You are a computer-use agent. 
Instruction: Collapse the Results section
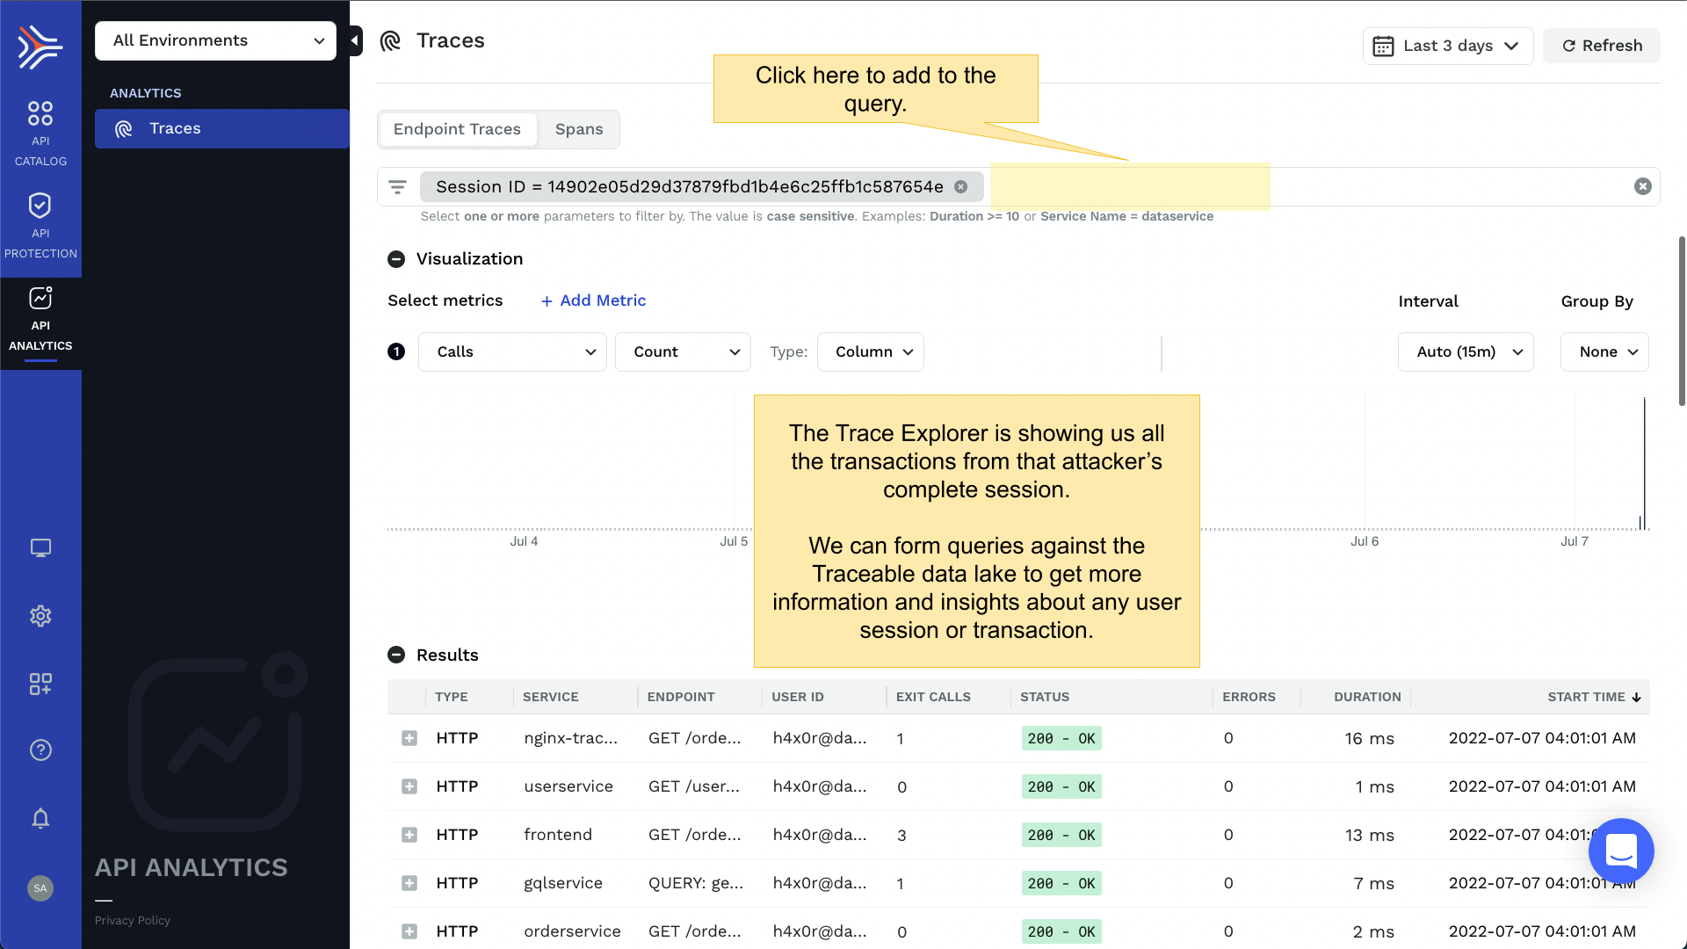tap(396, 656)
